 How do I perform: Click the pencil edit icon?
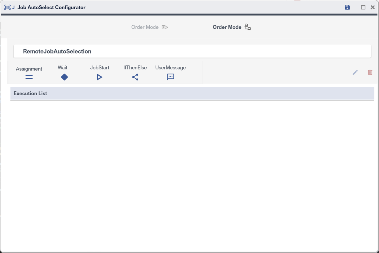(x=355, y=72)
